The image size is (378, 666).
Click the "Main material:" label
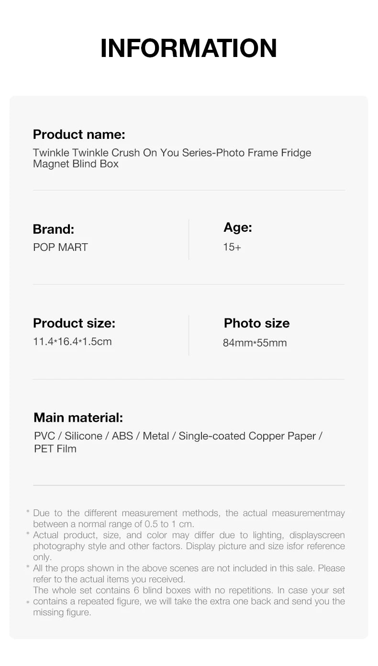pos(78,418)
